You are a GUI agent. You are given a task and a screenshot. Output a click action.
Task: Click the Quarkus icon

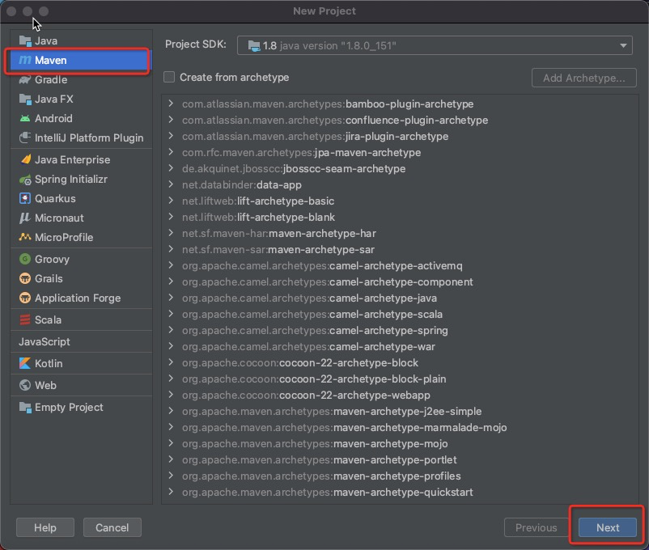[x=25, y=198]
